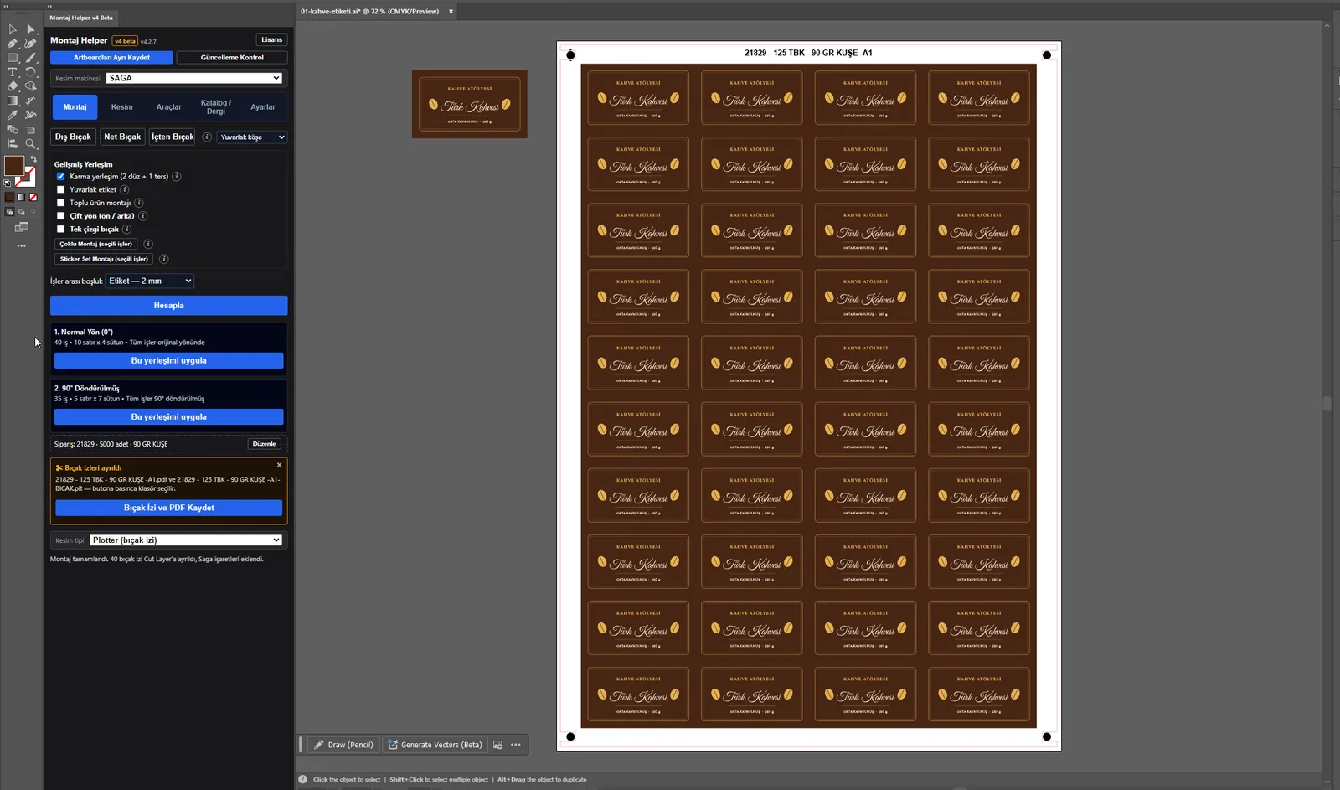Select the Direct Selection tool
Screen dimensions: 1340x790
[x=31, y=28]
